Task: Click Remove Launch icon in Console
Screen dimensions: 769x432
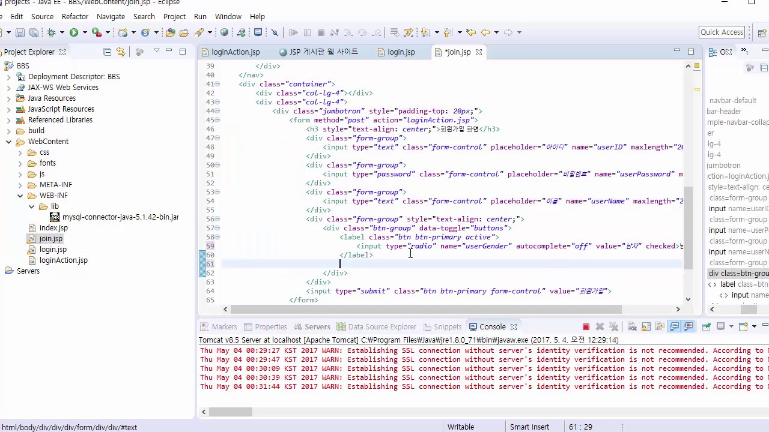Action: (600, 327)
